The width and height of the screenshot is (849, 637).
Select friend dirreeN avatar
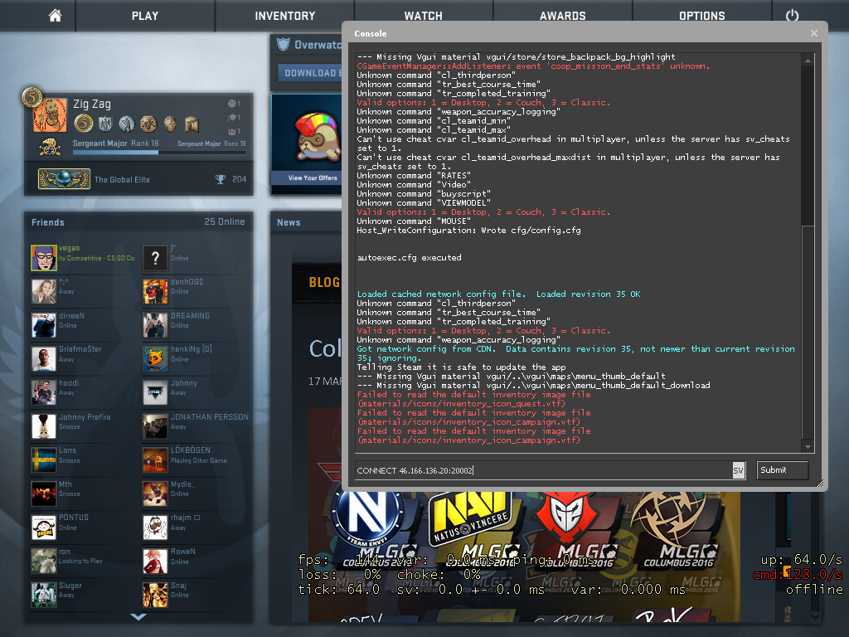point(44,325)
